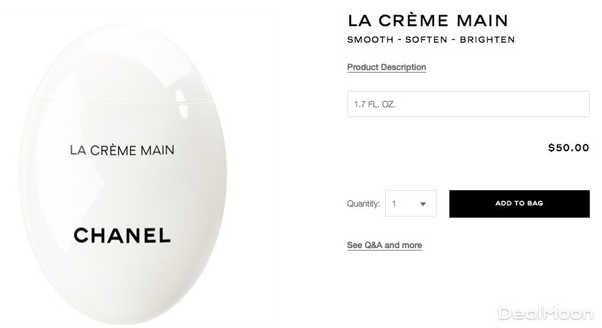Image resolution: width=602 pixels, height=328 pixels.
Task: Click the Quantity label text
Action: [x=363, y=204]
